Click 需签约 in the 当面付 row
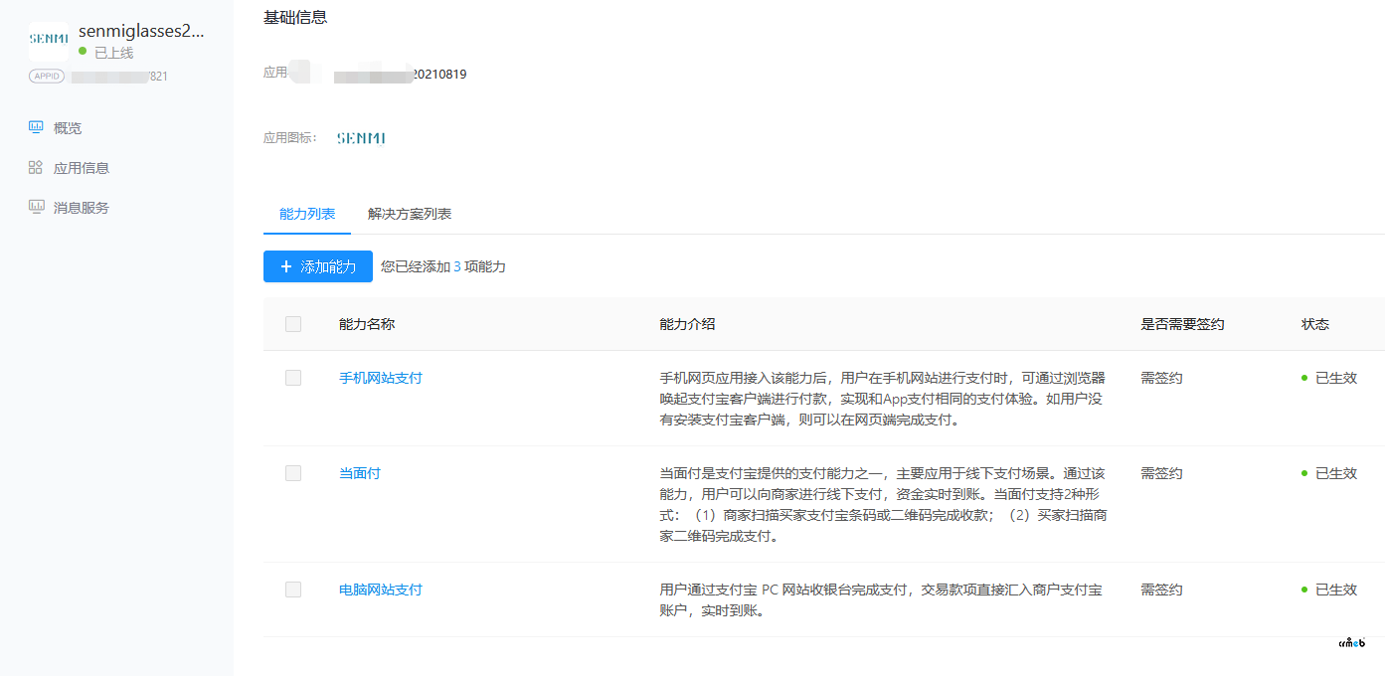The image size is (1385, 676). point(1161,473)
